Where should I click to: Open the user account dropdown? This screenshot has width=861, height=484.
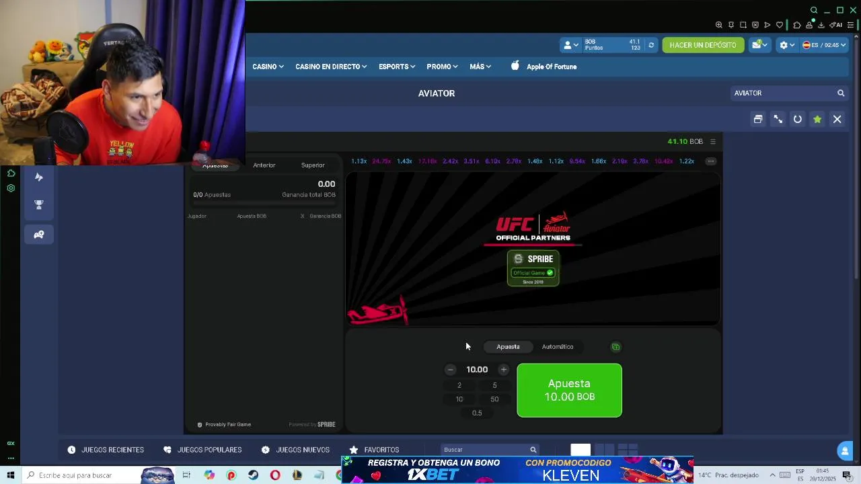point(570,45)
